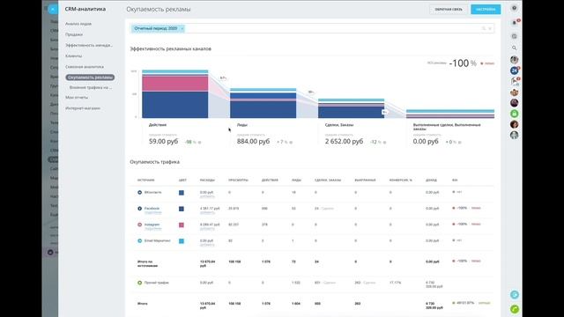Click the Обратная связь button
This screenshot has width=564, height=317.
click(449, 10)
